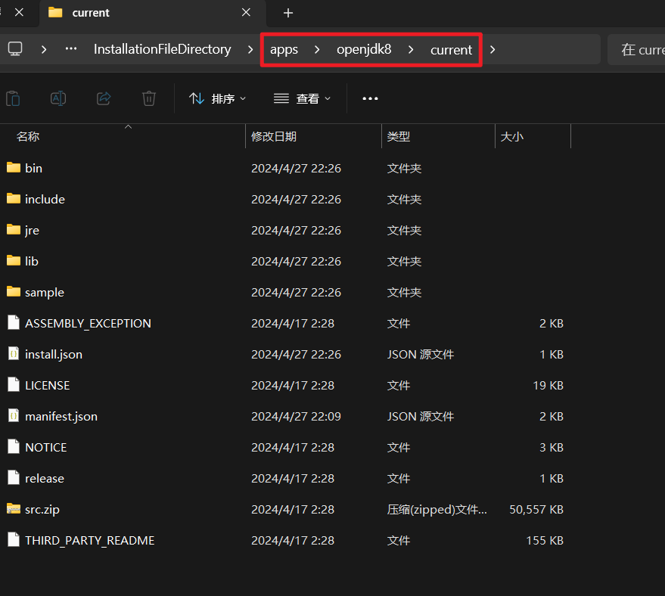The width and height of the screenshot is (665, 596).
Task: Click the '50,557 KB' size of src.zip
Action: click(x=536, y=510)
